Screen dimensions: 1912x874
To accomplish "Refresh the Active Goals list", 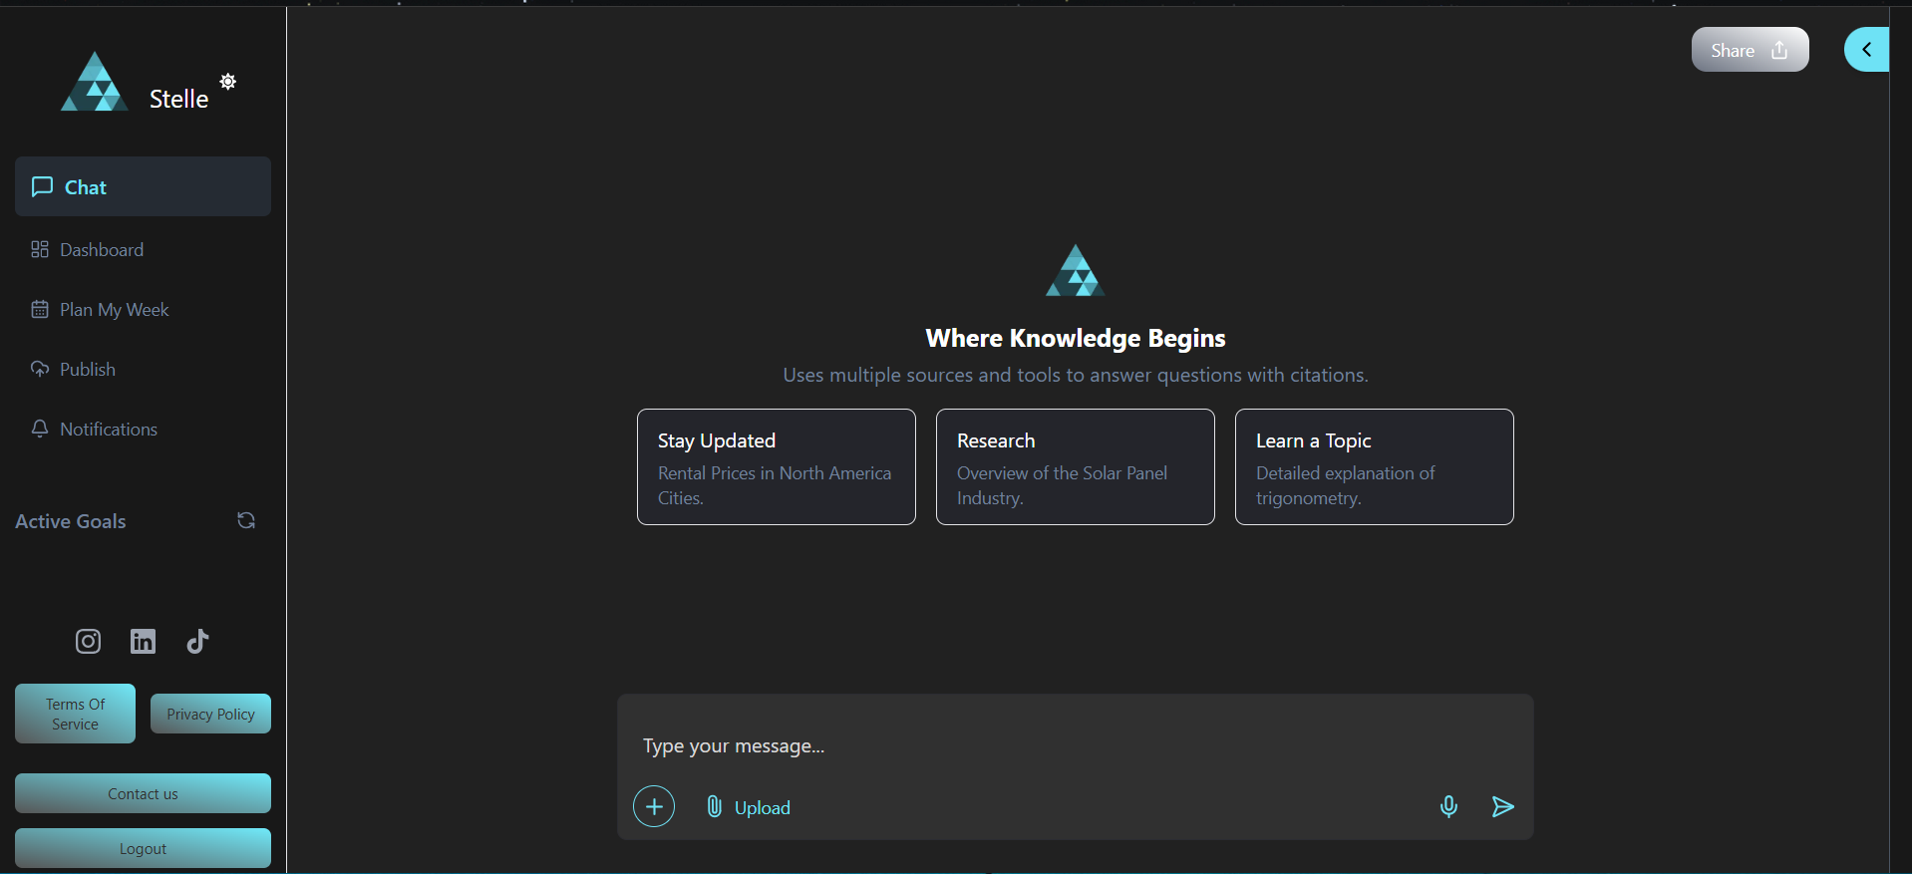I will click(246, 520).
